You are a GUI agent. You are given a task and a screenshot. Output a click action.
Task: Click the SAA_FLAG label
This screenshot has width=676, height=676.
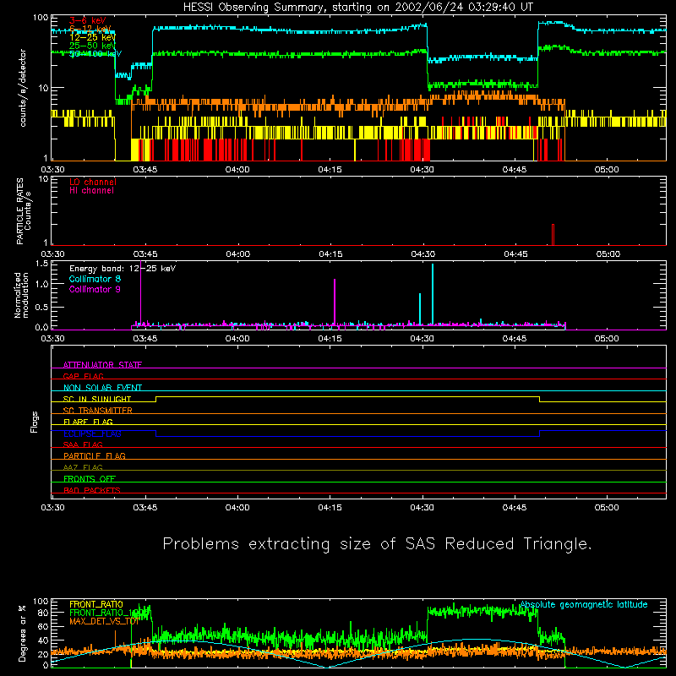click(x=83, y=444)
